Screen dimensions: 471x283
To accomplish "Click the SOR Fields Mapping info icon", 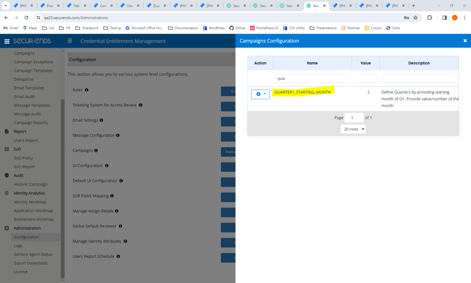I will tap(112, 196).
